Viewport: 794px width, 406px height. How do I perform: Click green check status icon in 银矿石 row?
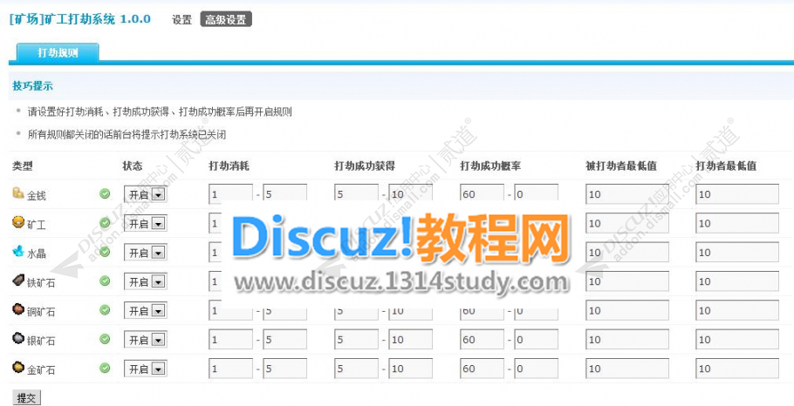105,339
